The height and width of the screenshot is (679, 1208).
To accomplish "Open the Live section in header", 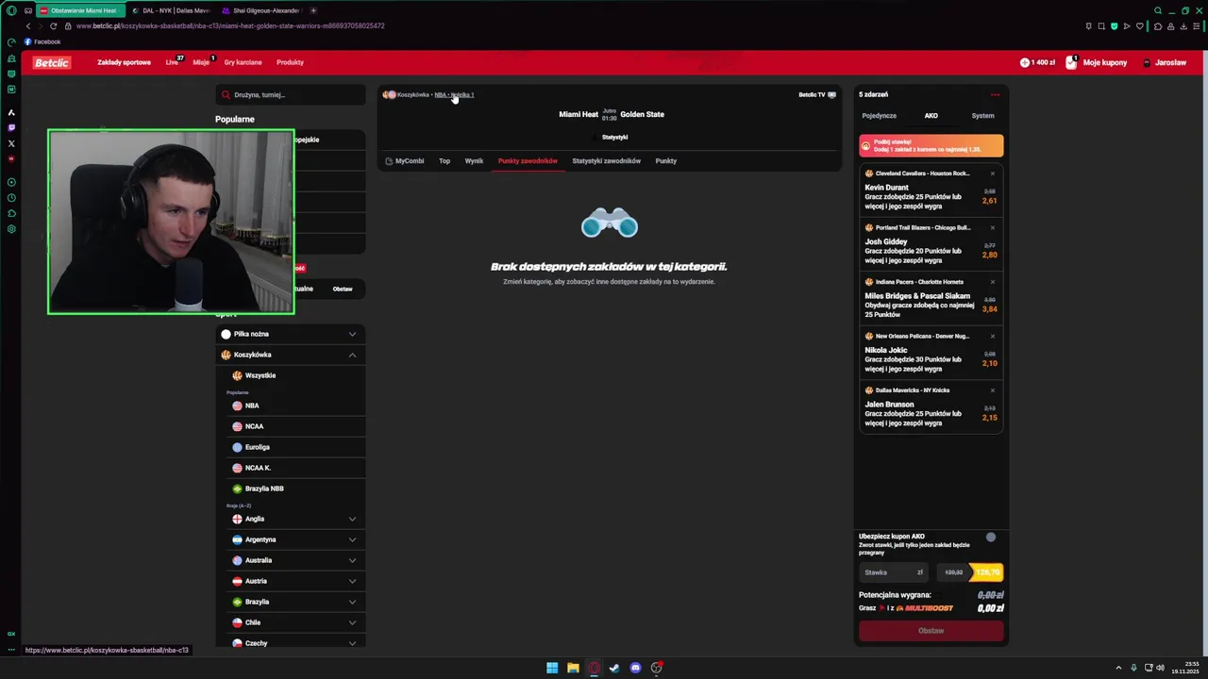I will (x=172, y=62).
